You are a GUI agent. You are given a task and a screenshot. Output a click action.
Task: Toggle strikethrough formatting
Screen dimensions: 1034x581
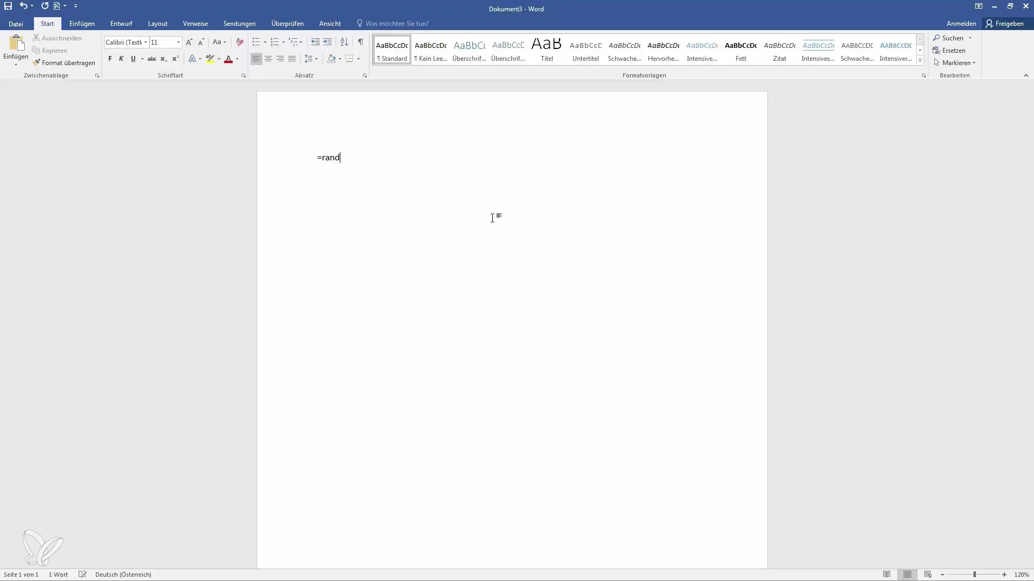pos(152,59)
